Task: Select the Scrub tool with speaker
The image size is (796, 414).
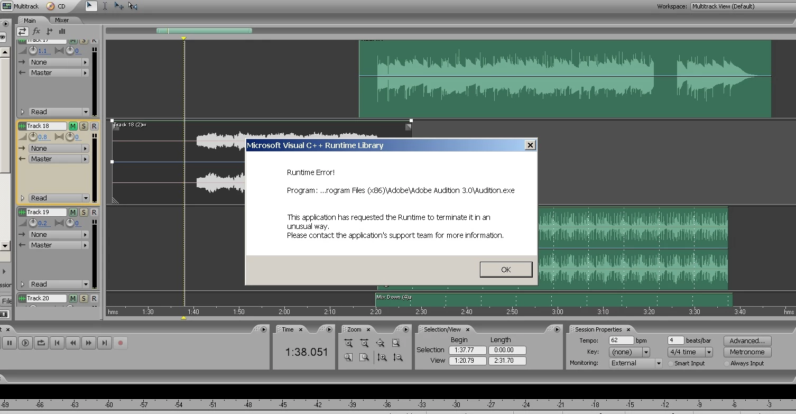Action: coord(133,6)
